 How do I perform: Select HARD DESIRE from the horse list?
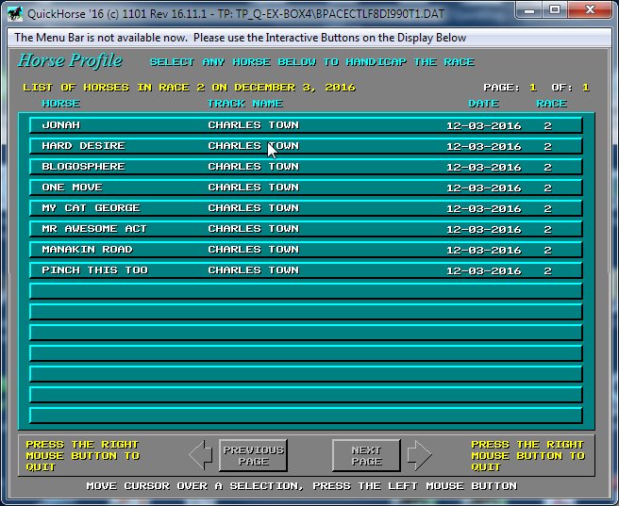(306, 146)
